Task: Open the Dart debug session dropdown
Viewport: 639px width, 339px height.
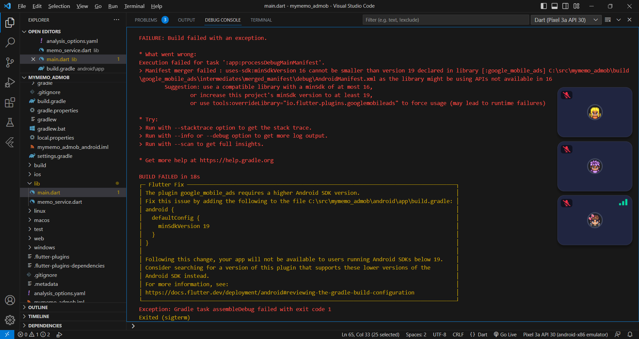Action: tap(566, 20)
